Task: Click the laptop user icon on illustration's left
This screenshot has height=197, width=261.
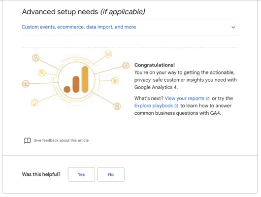Action: coord(26,84)
